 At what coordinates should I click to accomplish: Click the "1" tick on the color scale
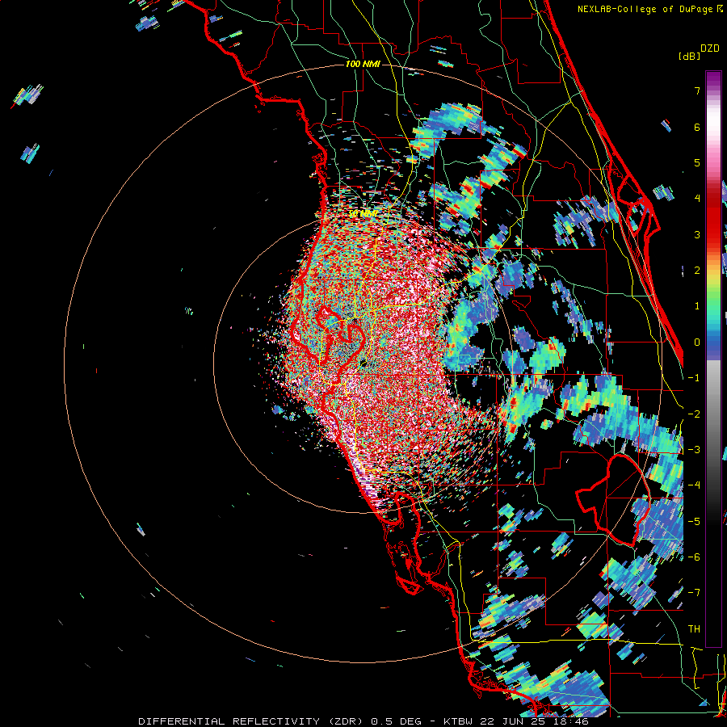click(x=697, y=306)
